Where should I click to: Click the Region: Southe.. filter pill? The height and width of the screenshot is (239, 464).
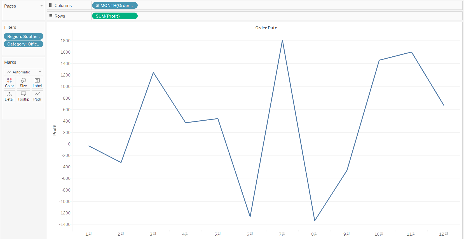click(x=24, y=37)
